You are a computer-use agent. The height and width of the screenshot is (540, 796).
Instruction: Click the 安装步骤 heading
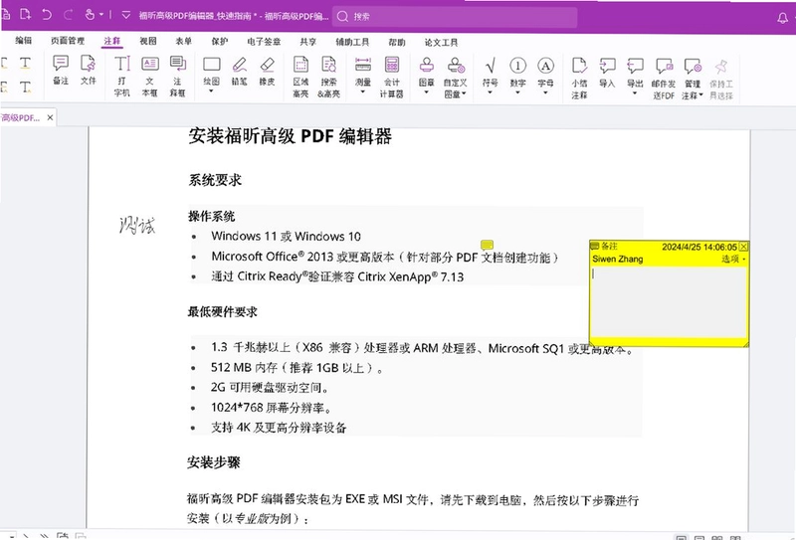[214, 462]
